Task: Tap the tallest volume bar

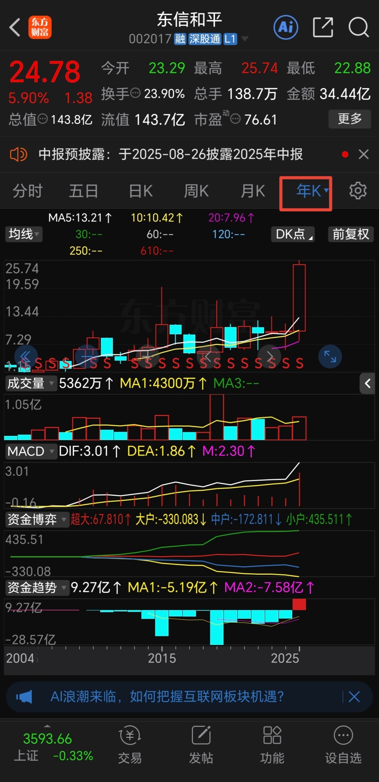Action: click(x=217, y=417)
